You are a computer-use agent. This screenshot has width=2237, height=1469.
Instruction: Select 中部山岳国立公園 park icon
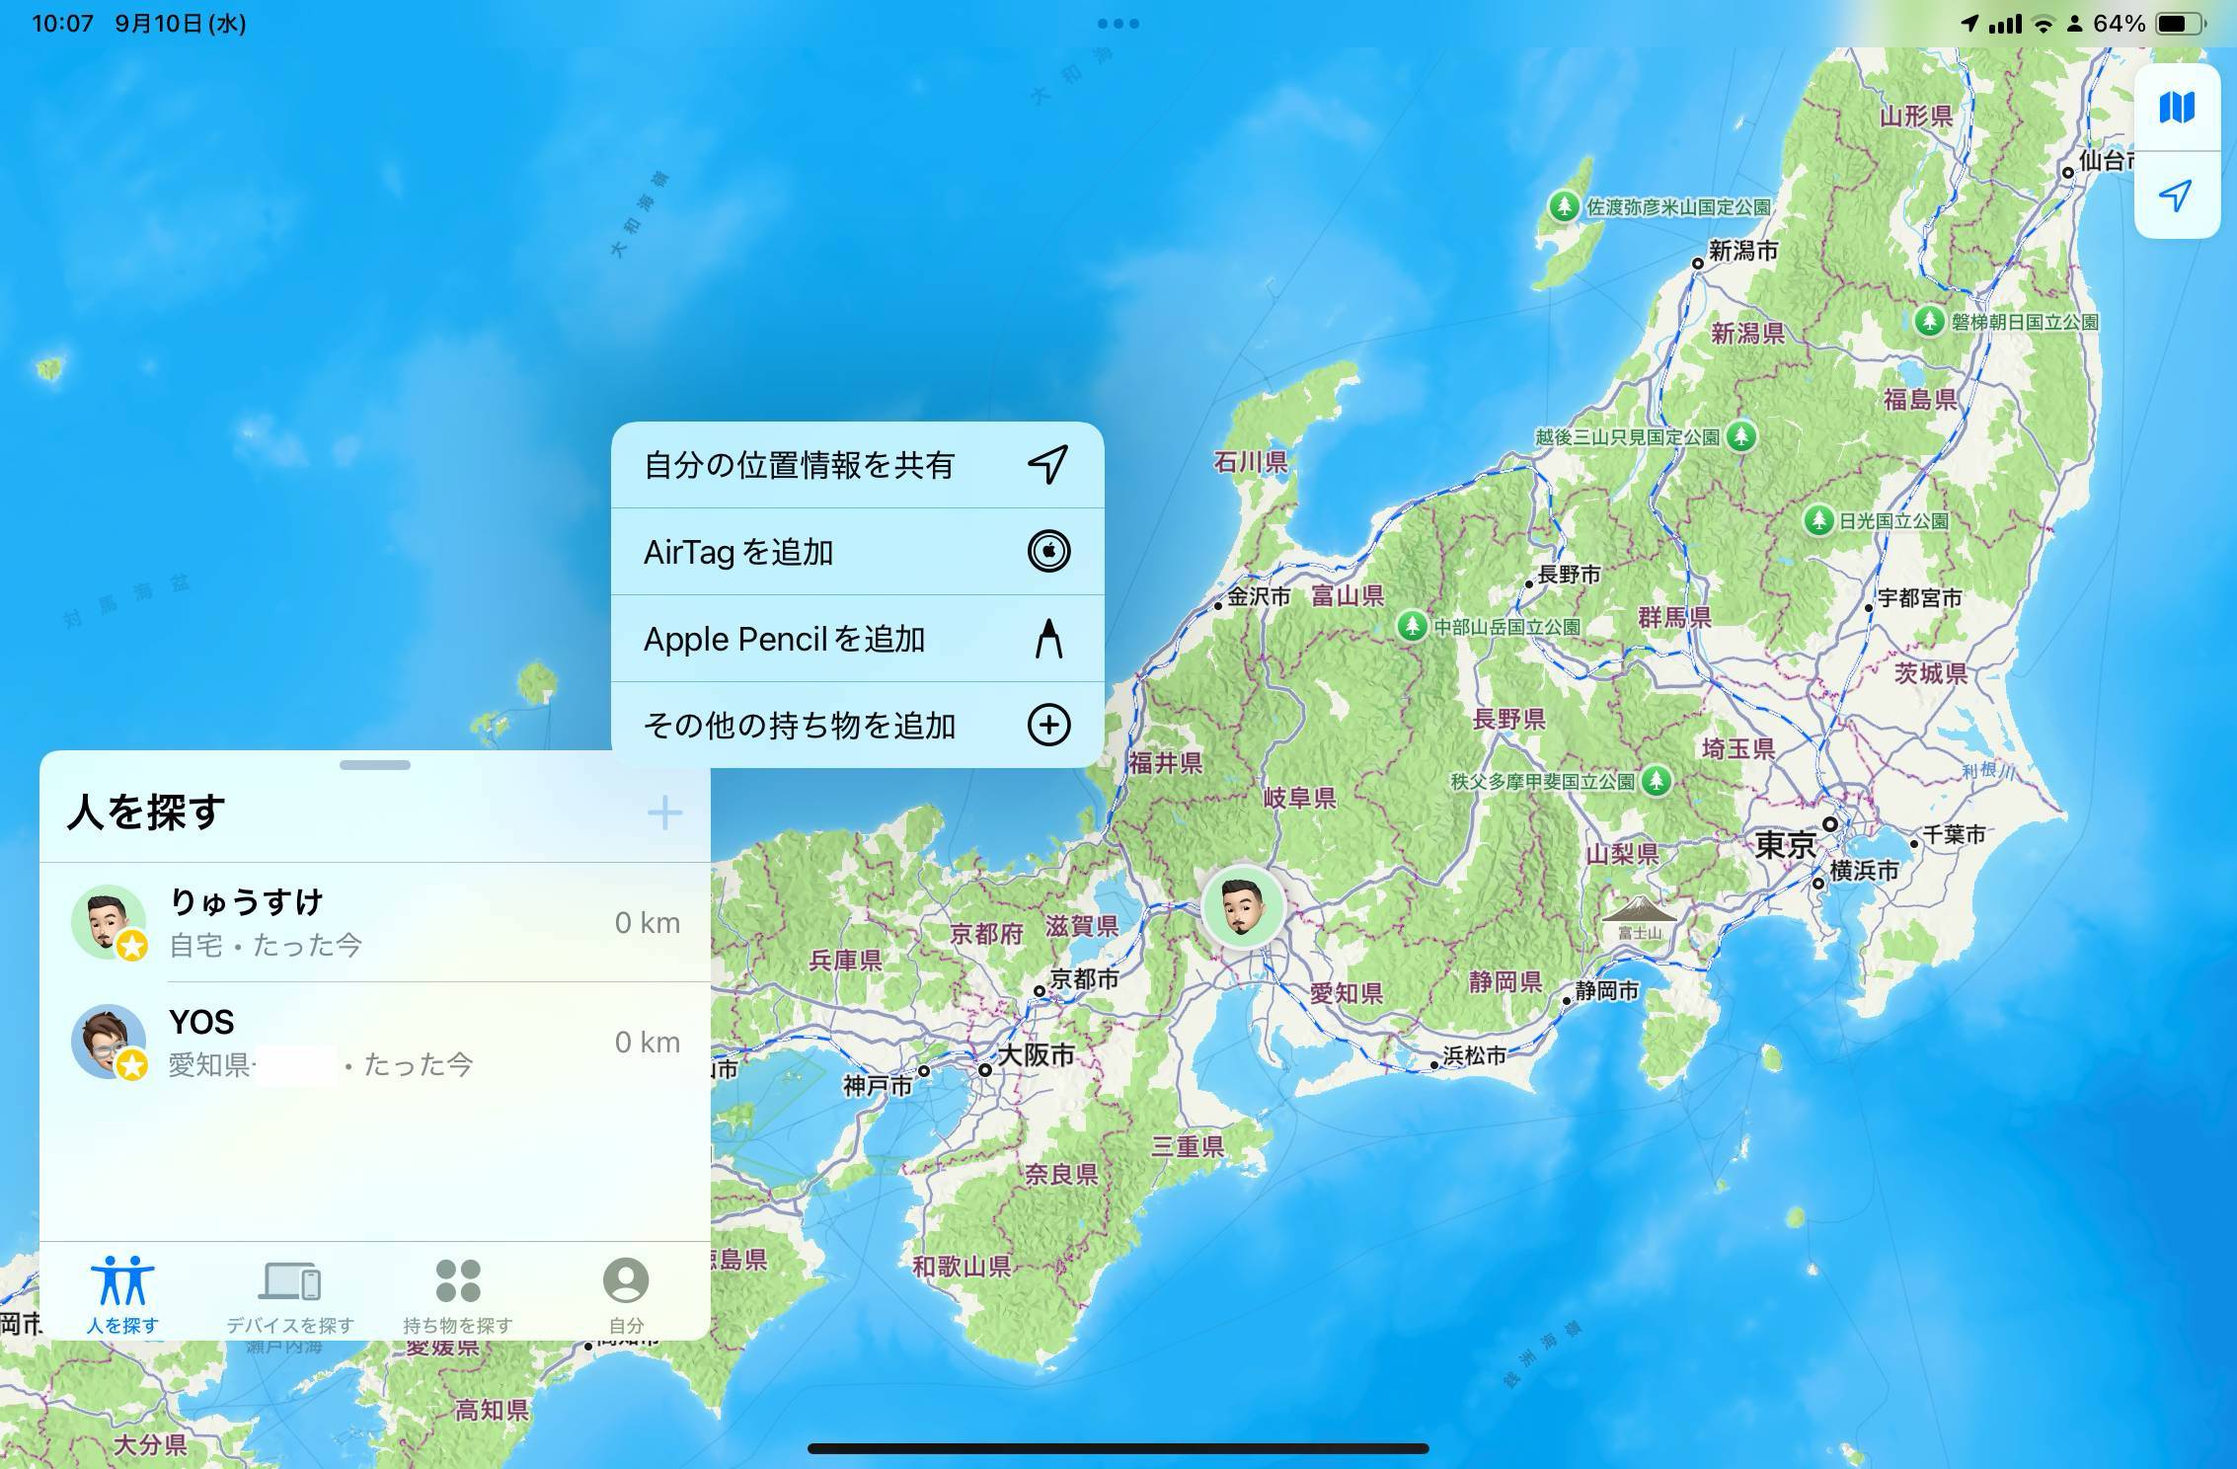pyautogui.click(x=1412, y=626)
